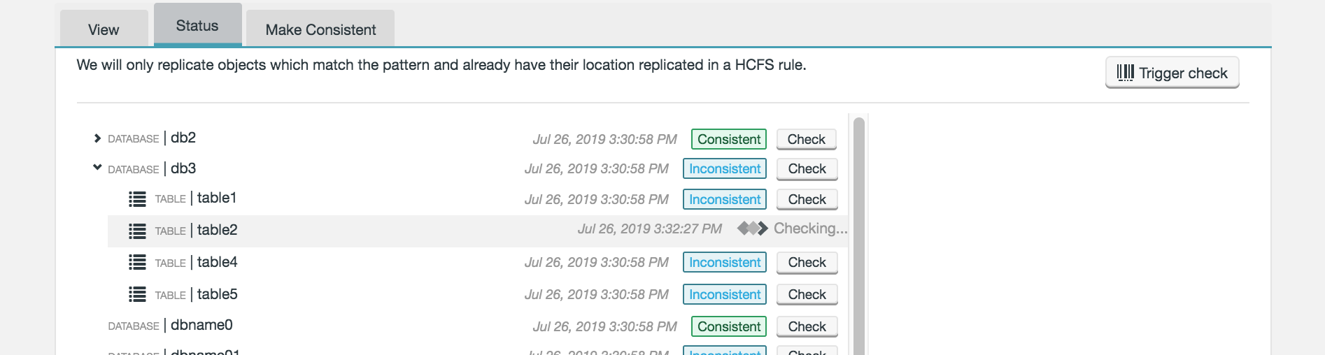Click the Checking spinner icon for table2
Screen dimensions: 1325x355
(752, 229)
